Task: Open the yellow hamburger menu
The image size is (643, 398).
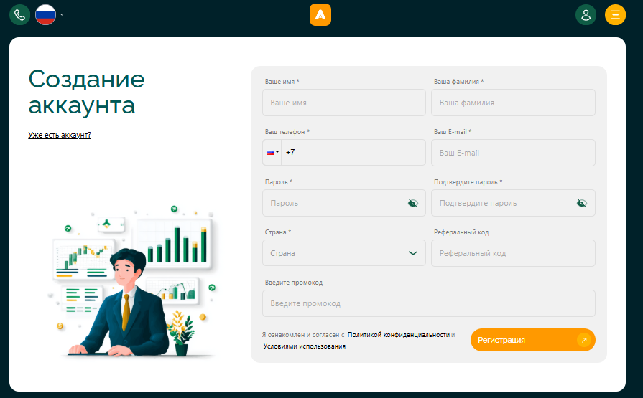Action: click(615, 15)
